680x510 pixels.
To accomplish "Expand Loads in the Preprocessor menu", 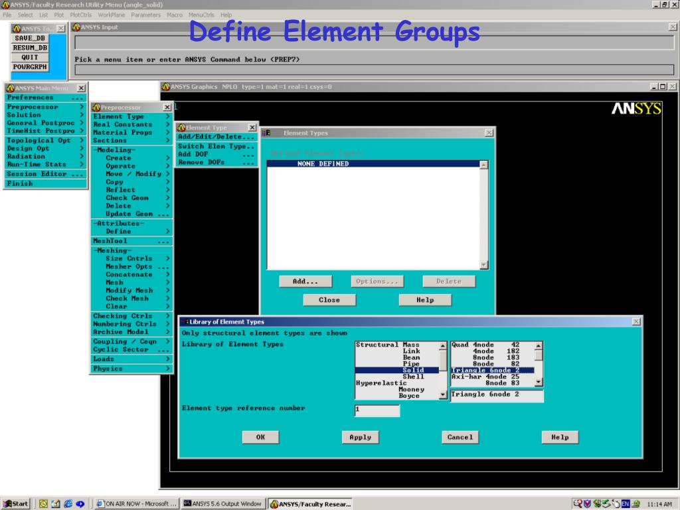I will 131,359.
